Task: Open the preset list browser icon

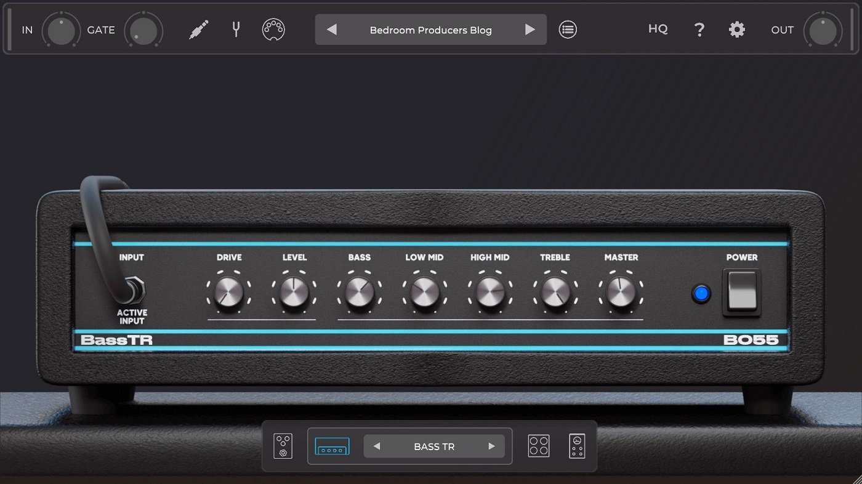Action: (568, 29)
